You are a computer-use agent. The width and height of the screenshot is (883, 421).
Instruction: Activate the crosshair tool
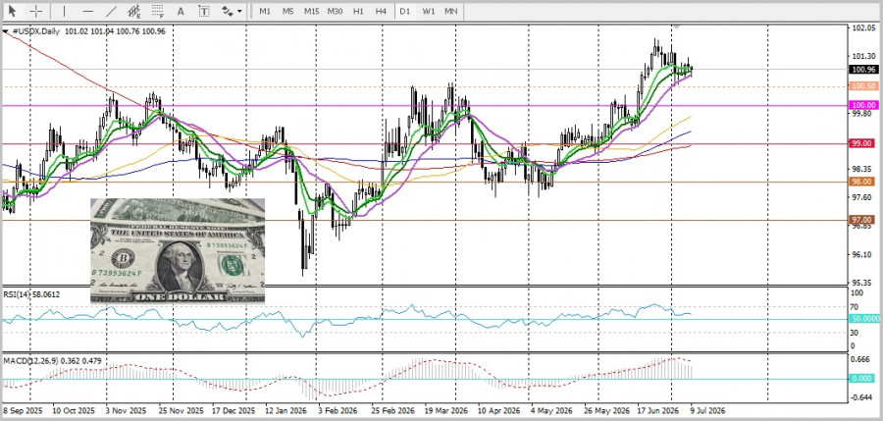(36, 11)
